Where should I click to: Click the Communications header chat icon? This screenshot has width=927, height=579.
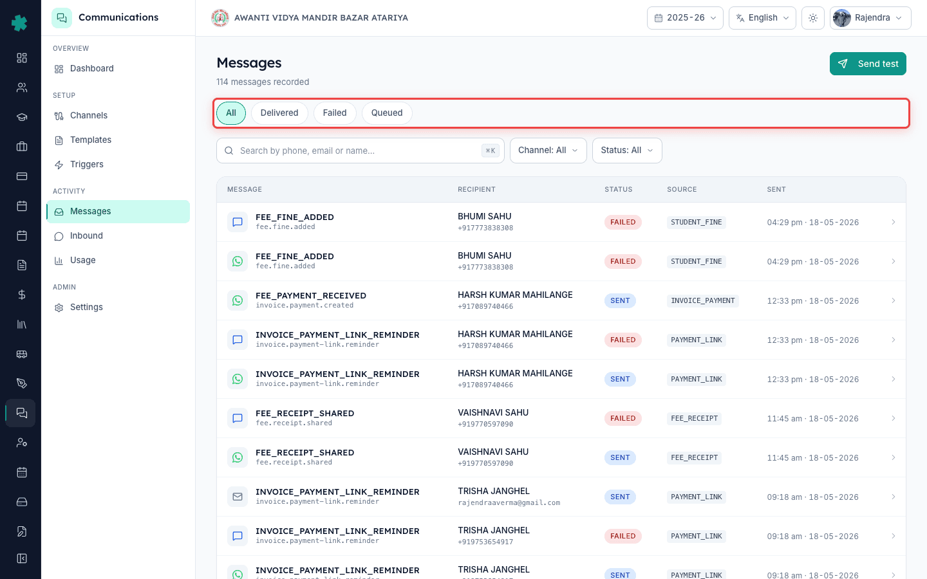pos(62,18)
